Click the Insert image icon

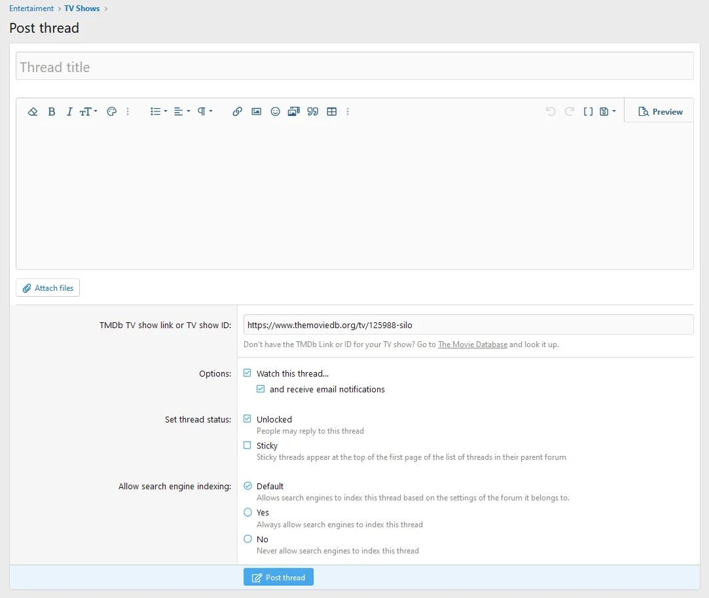(x=257, y=112)
